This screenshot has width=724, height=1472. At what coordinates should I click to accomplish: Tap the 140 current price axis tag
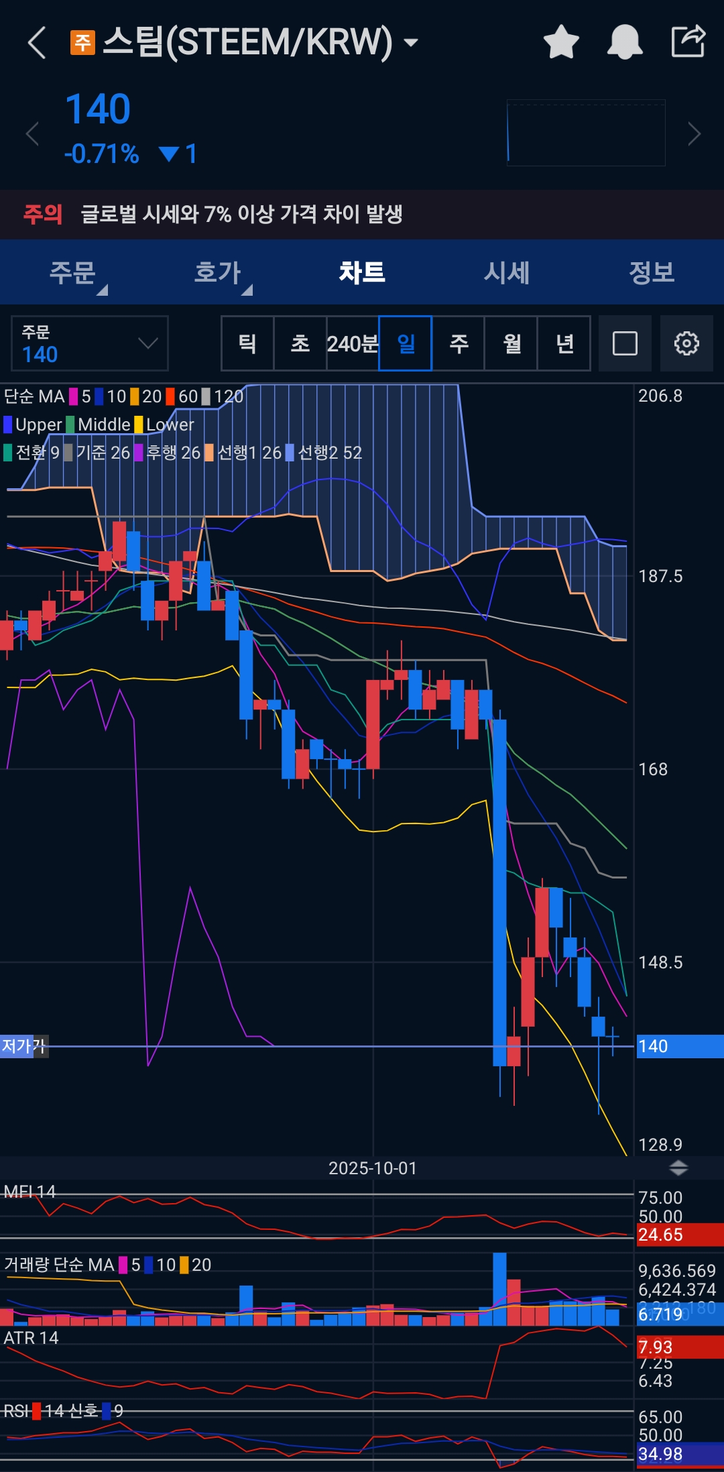(679, 1046)
